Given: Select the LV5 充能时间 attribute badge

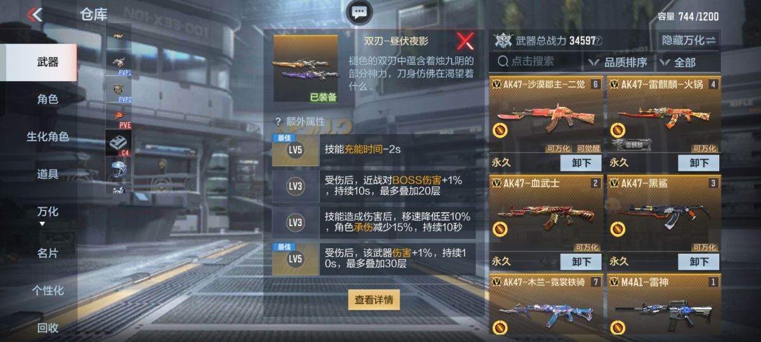Looking at the screenshot, I should pyautogui.click(x=295, y=150).
